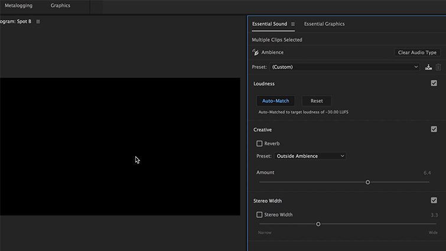Screen dimensions: 446x251
Task: Open the Graphics workspace tab
Action: click(x=60, y=6)
